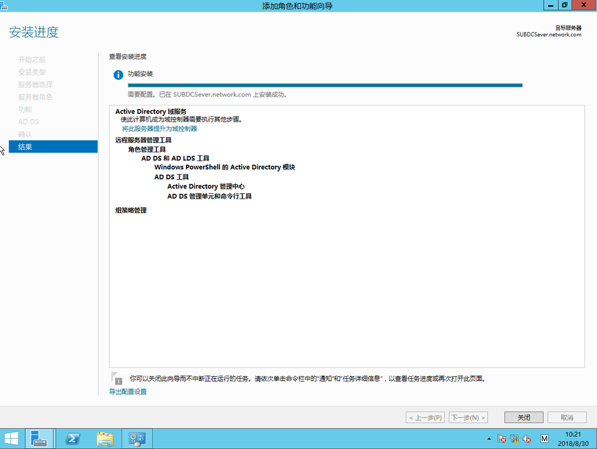Click 需要配置 status message text
Viewport: 597px width, 449px height.
pyautogui.click(x=208, y=94)
